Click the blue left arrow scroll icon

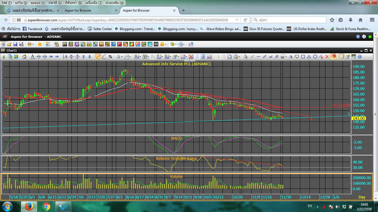(51, 57)
